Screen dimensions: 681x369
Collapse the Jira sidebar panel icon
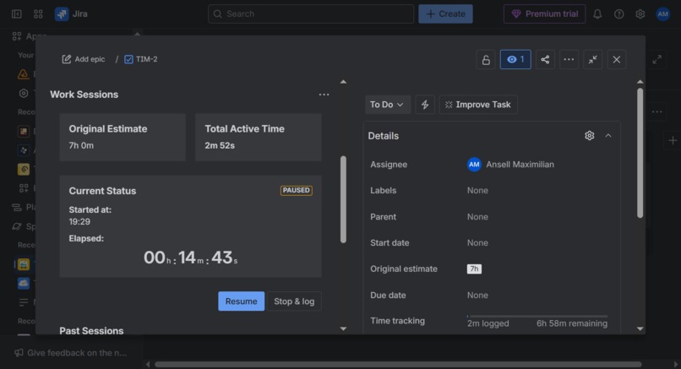[x=17, y=14]
